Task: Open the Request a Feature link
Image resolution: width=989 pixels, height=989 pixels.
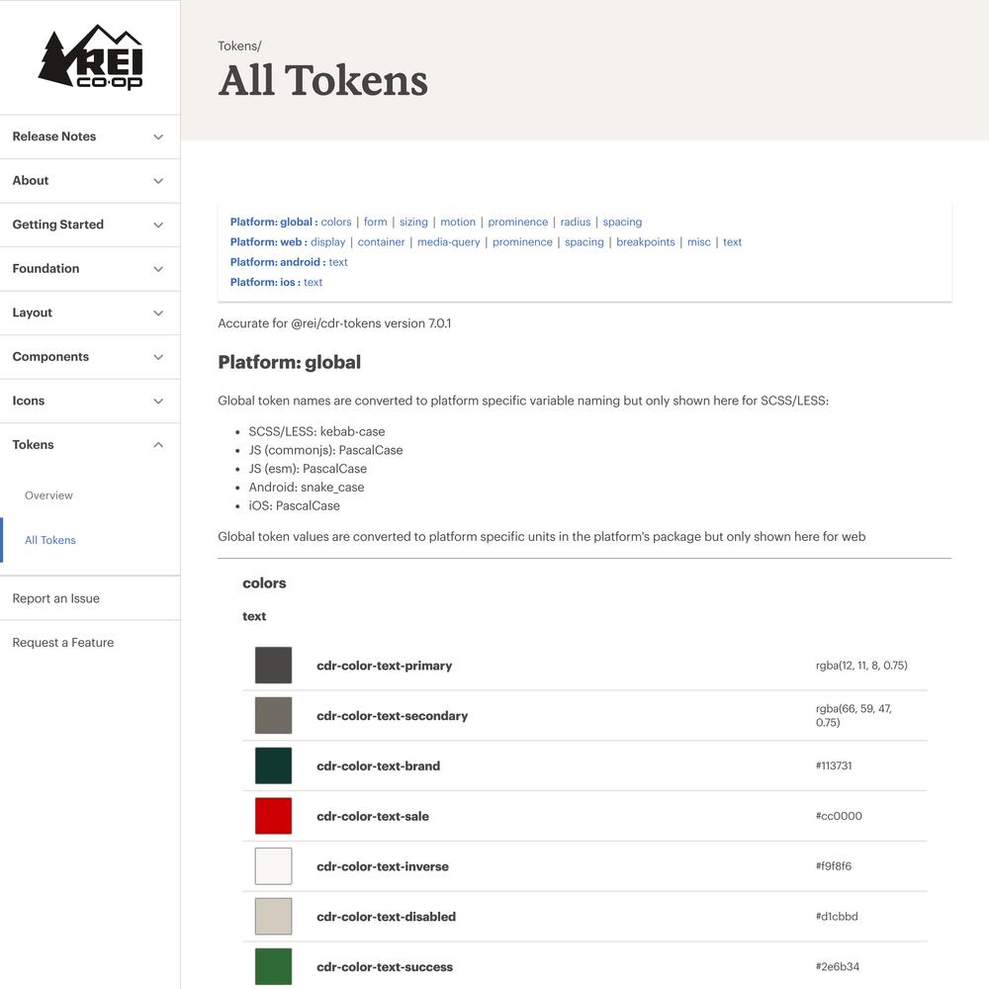Action: (x=63, y=643)
